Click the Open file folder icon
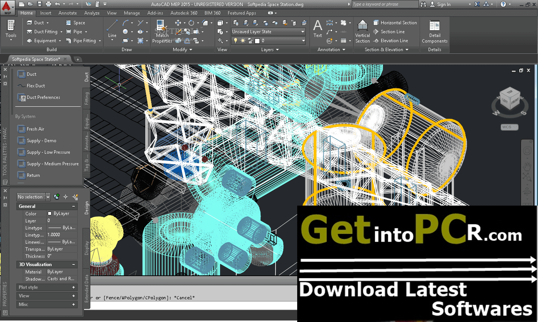 (x=31, y=4)
